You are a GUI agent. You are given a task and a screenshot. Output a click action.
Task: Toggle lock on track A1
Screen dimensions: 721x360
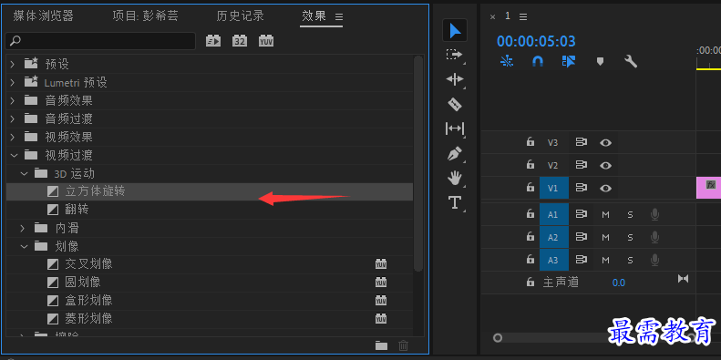[530, 214]
